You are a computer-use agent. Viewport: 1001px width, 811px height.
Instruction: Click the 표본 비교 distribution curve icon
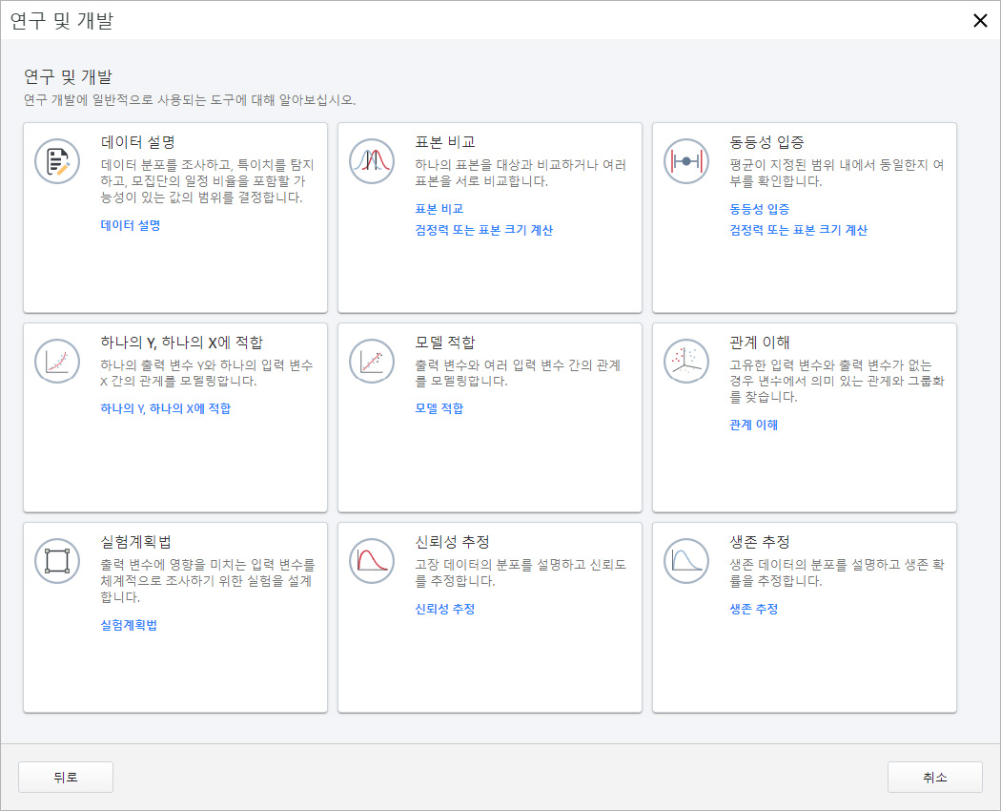coord(371,160)
